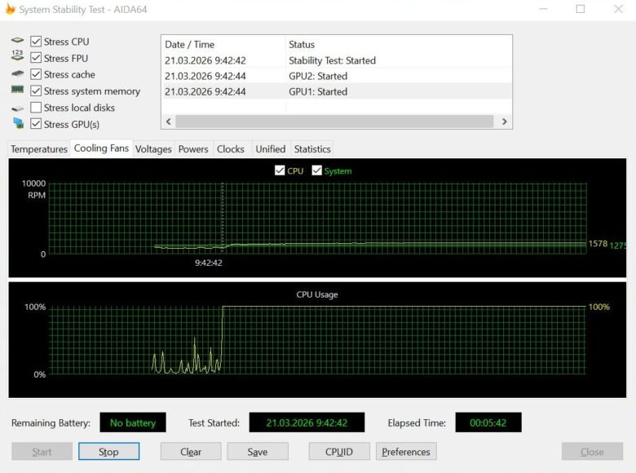This screenshot has height=473, width=636.
Task: Click the greyed-out Close button
Action: [x=592, y=452]
